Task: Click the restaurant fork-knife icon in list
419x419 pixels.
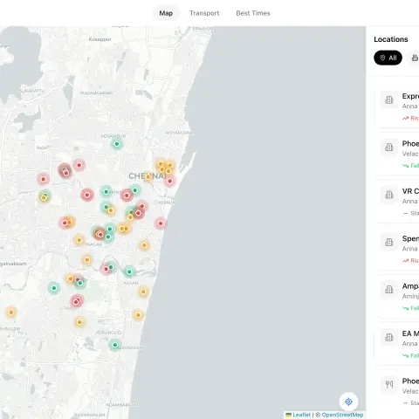Action: click(389, 384)
